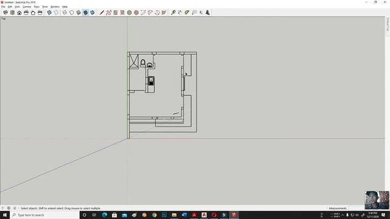The image size is (390, 219).
Task: Open the Window menu
Action: tap(55, 7)
